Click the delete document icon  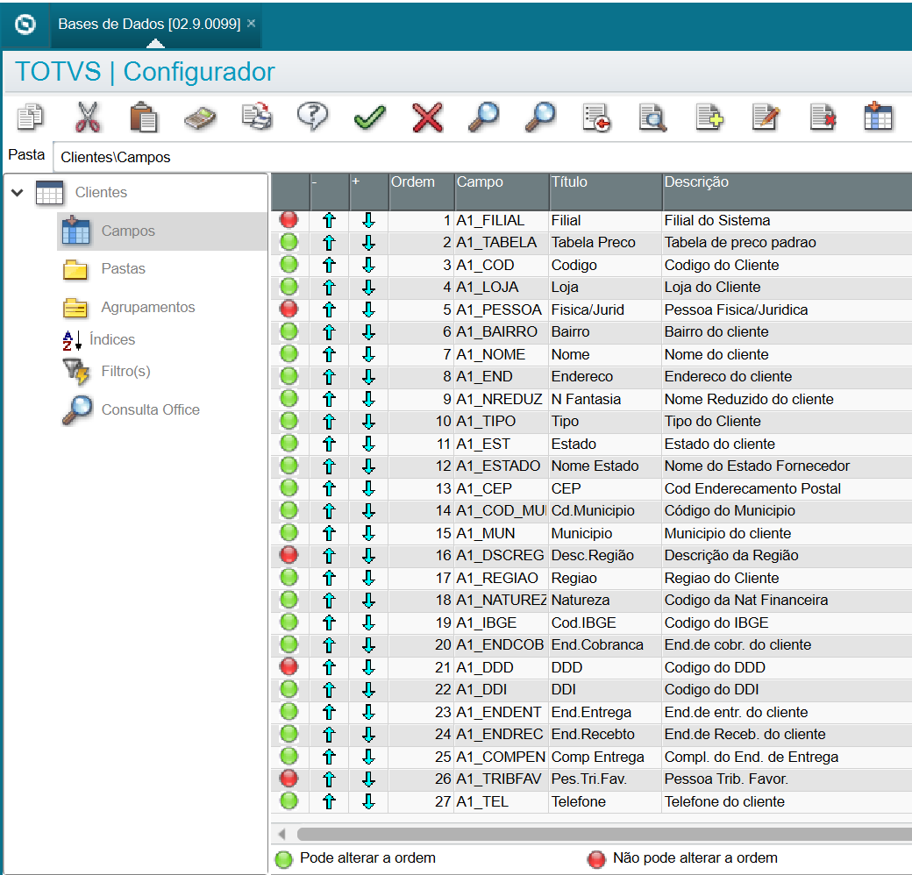pos(823,117)
